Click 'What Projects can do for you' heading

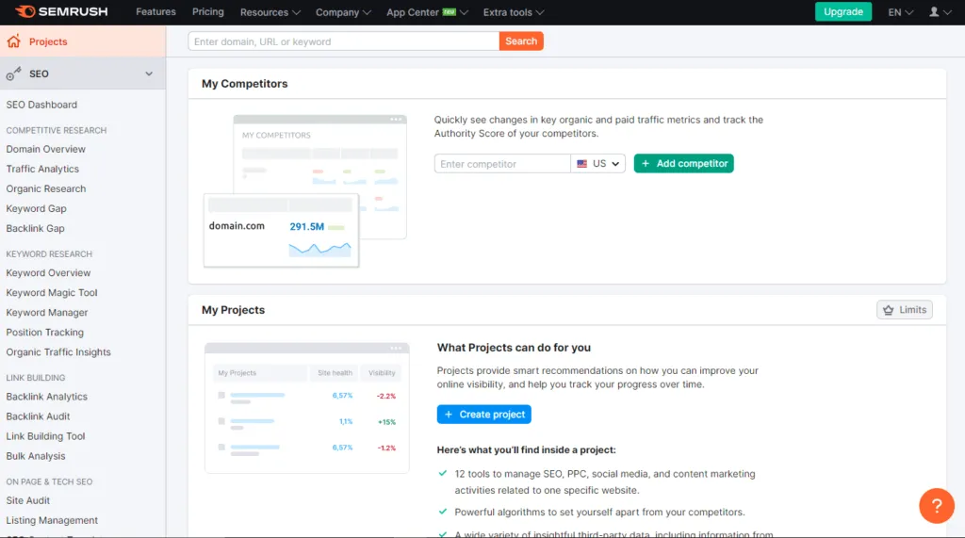(x=514, y=348)
